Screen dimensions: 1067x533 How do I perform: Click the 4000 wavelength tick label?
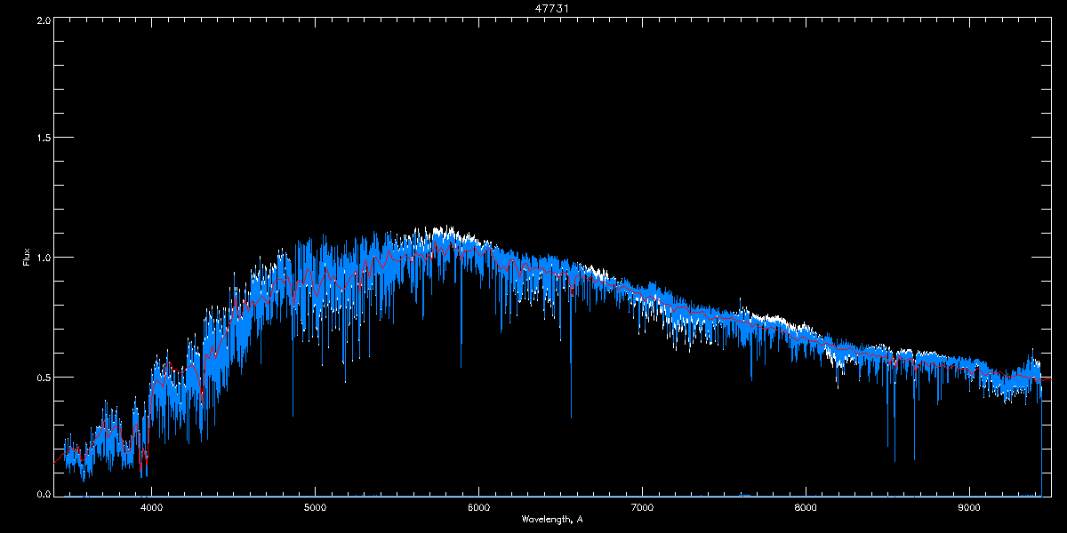click(x=152, y=507)
